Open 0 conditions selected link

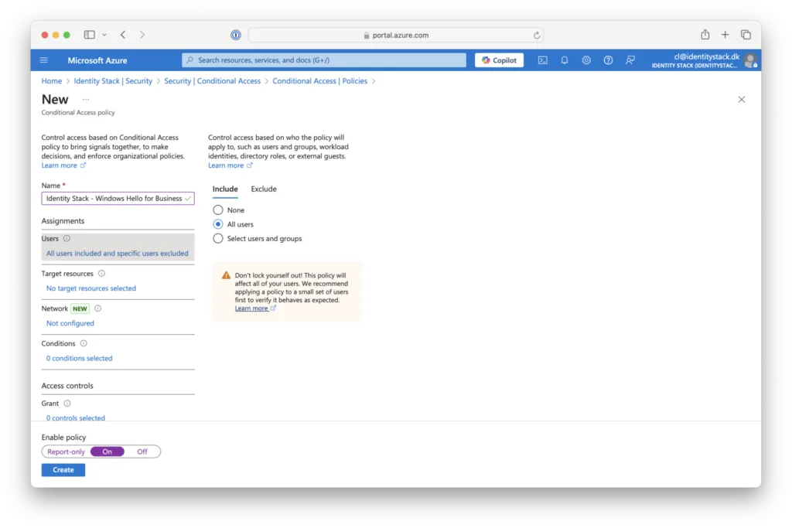80,358
